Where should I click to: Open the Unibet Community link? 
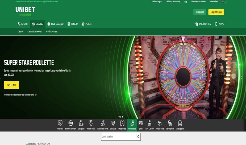(x=173, y=2)
